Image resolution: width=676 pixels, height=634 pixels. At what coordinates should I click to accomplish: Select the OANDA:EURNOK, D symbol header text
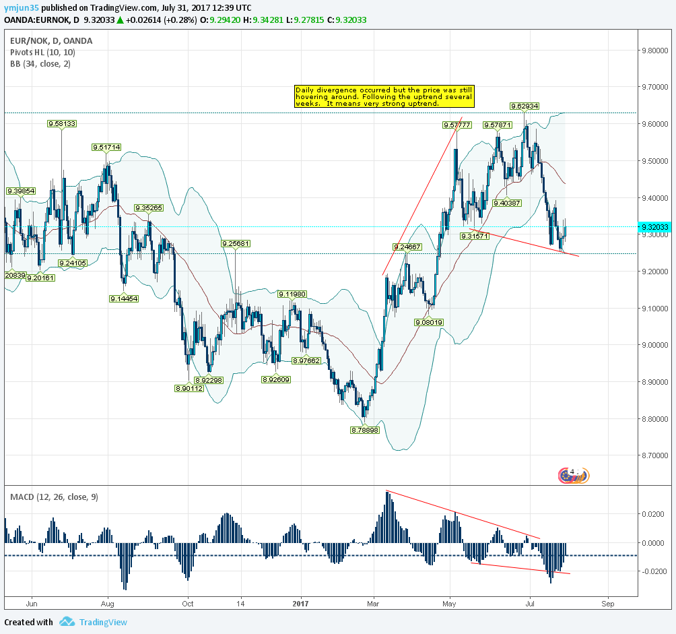[41, 20]
